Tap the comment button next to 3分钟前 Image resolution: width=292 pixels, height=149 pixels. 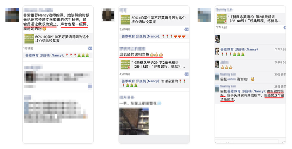[186, 29]
